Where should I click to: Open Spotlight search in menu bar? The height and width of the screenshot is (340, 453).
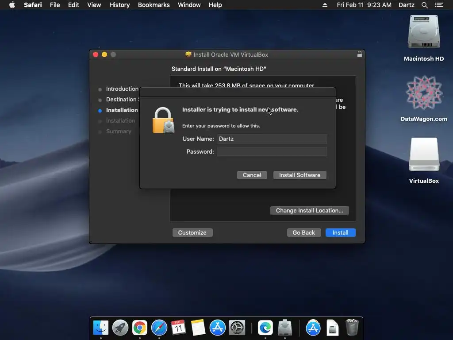coord(424,5)
